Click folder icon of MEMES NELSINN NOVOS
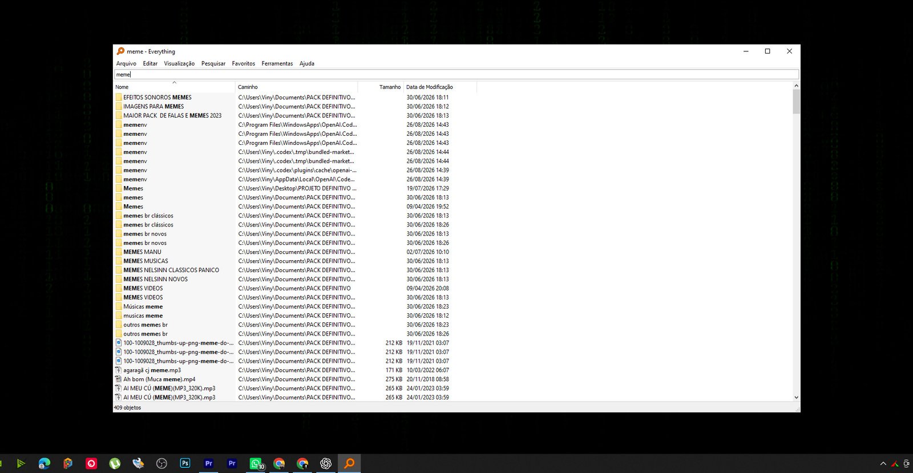 click(x=119, y=280)
